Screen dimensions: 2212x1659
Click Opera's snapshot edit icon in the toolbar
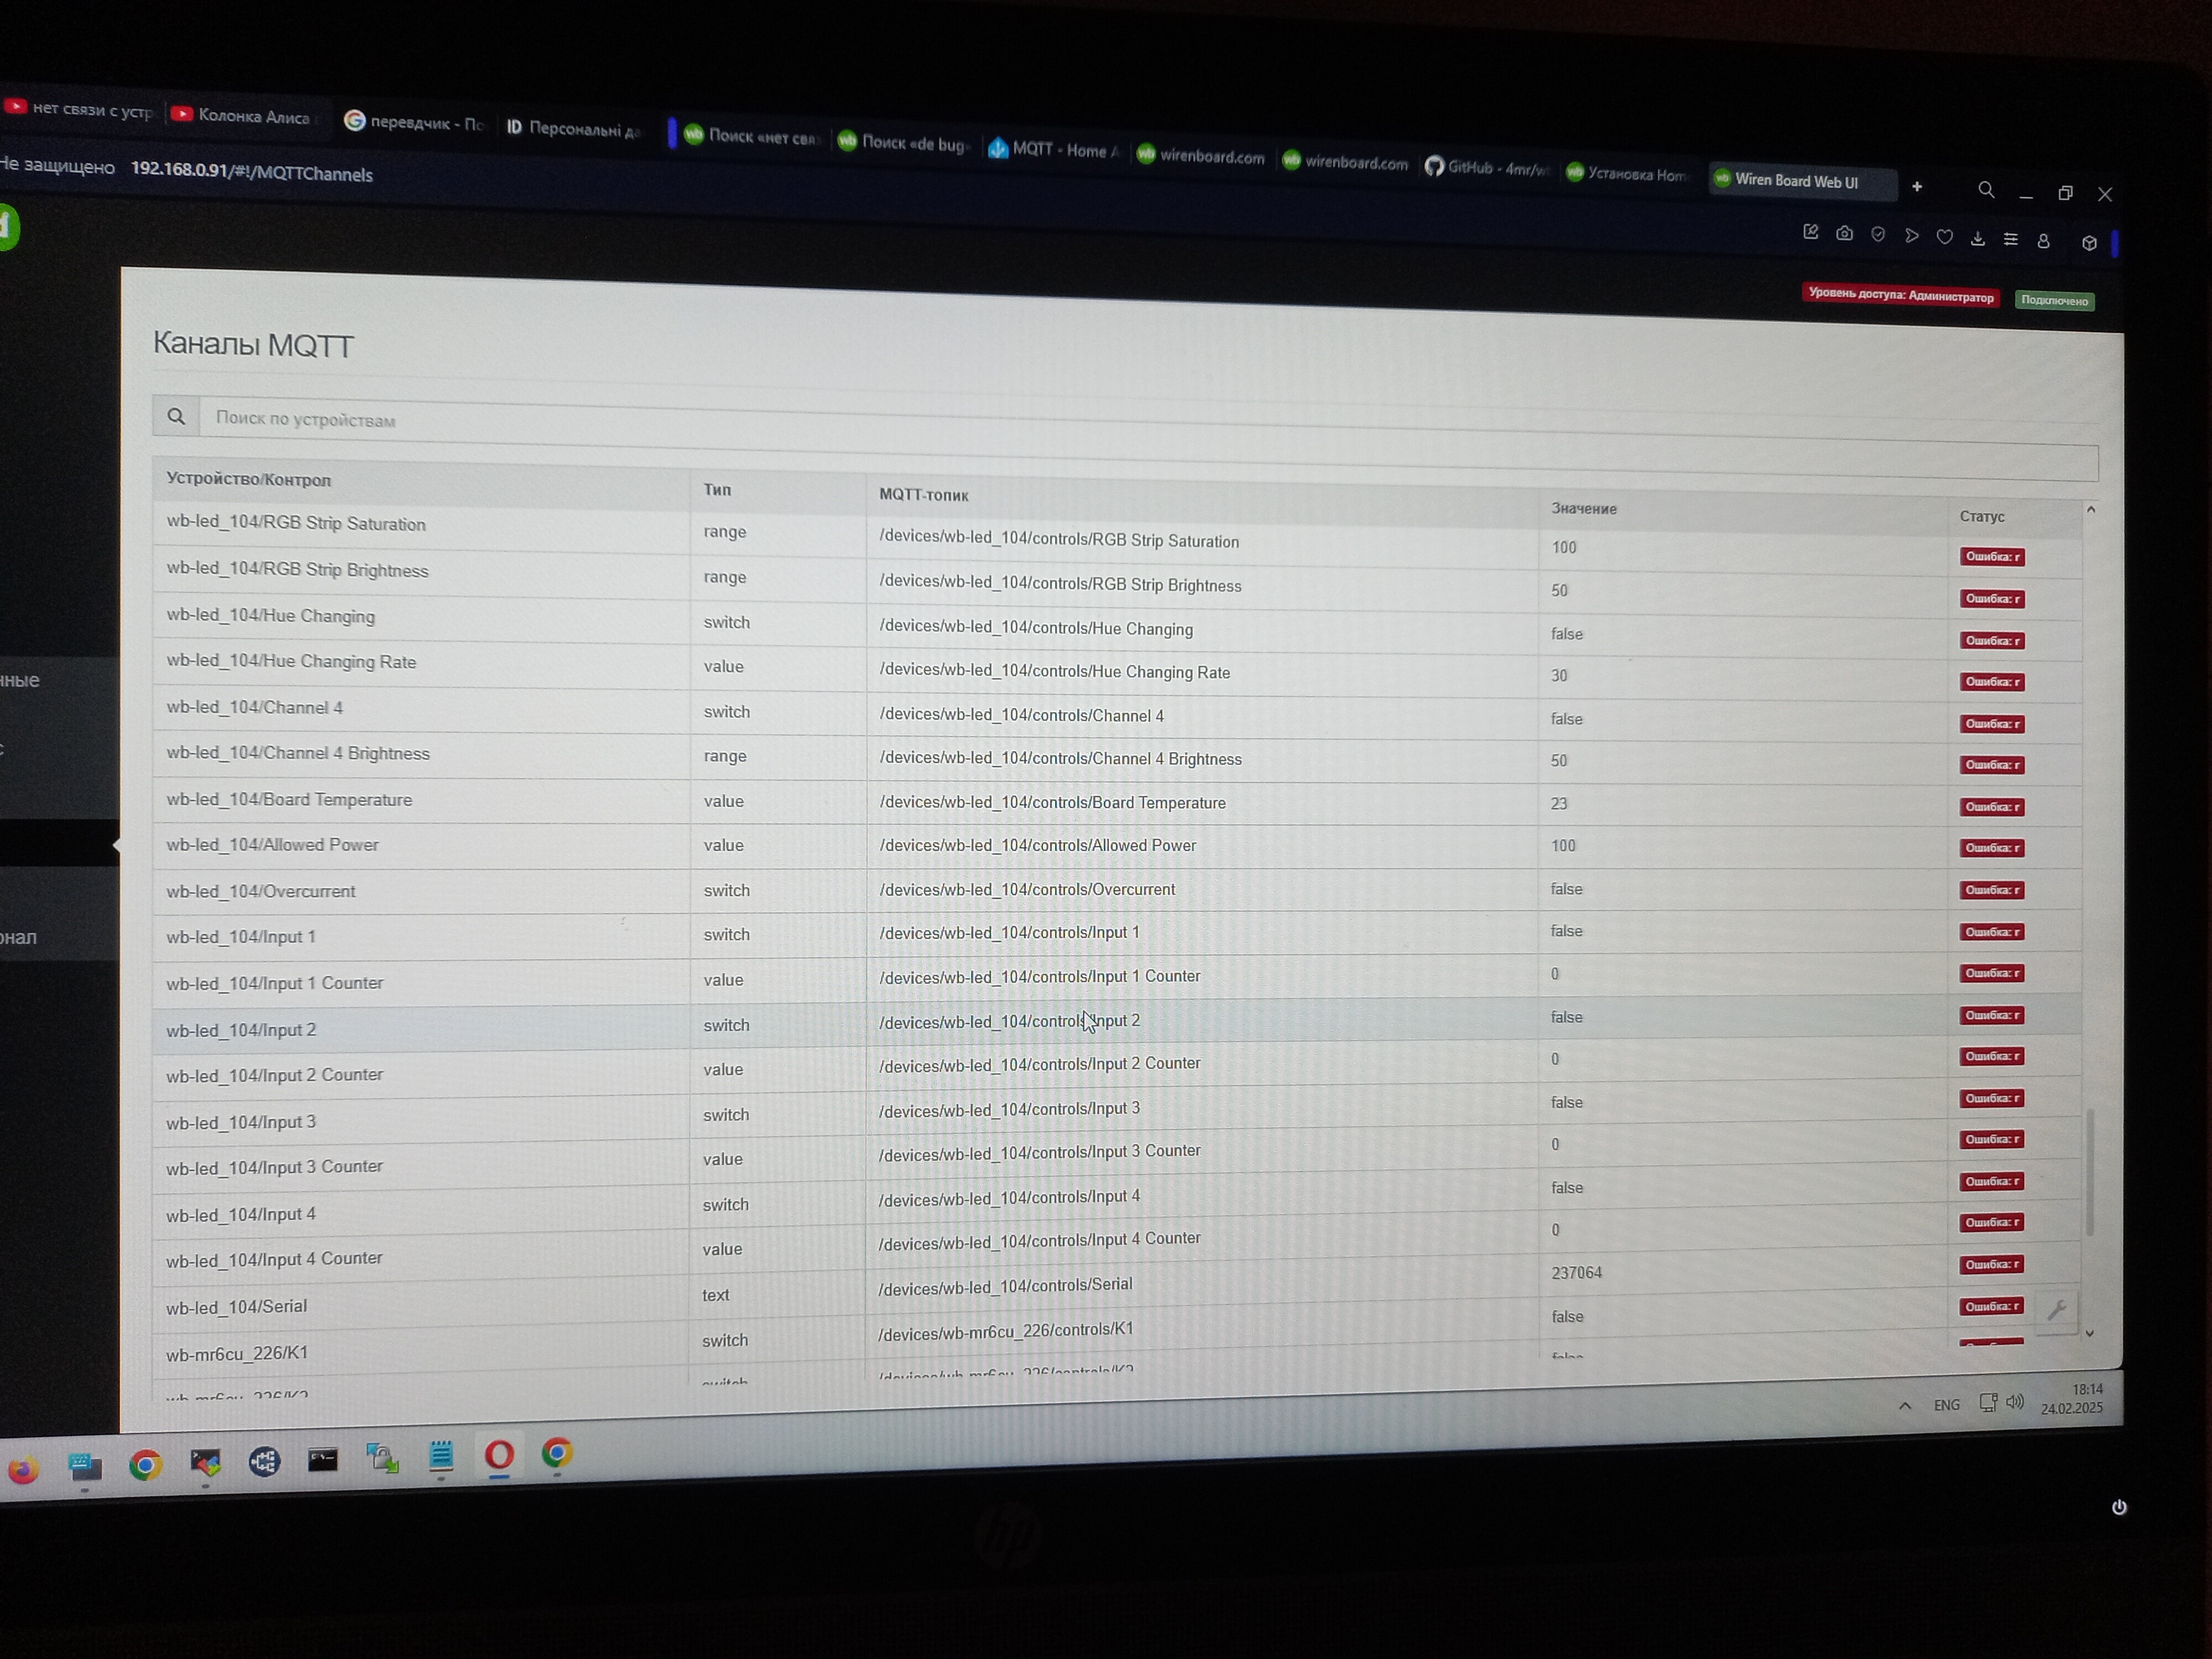click(x=1810, y=232)
